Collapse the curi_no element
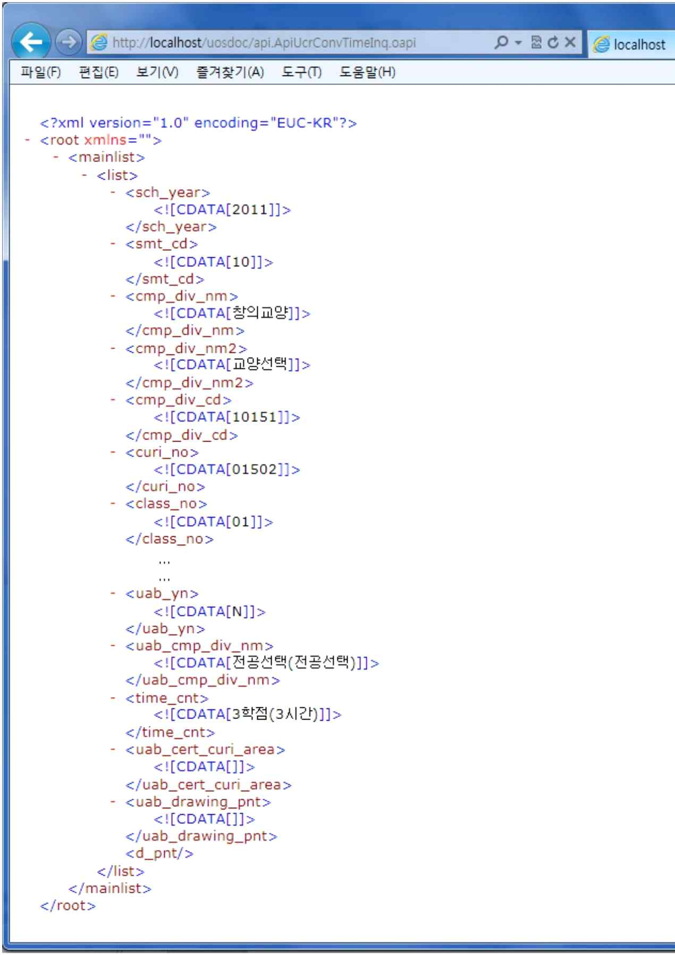 (113, 452)
